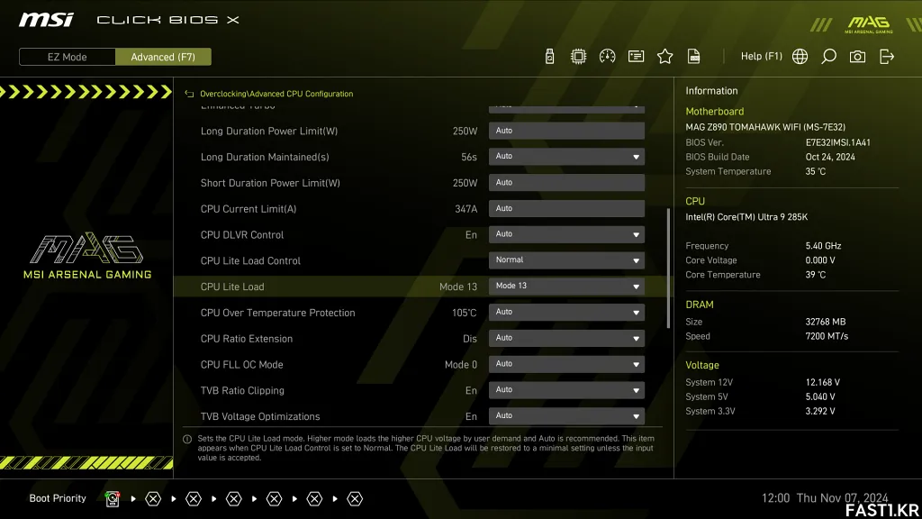Click the 5.40 GHz frequency value

coord(823,246)
